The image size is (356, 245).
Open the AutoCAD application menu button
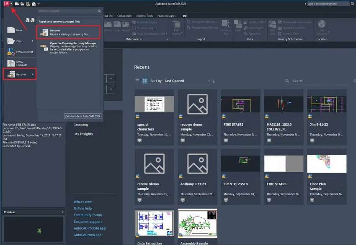[8, 3]
